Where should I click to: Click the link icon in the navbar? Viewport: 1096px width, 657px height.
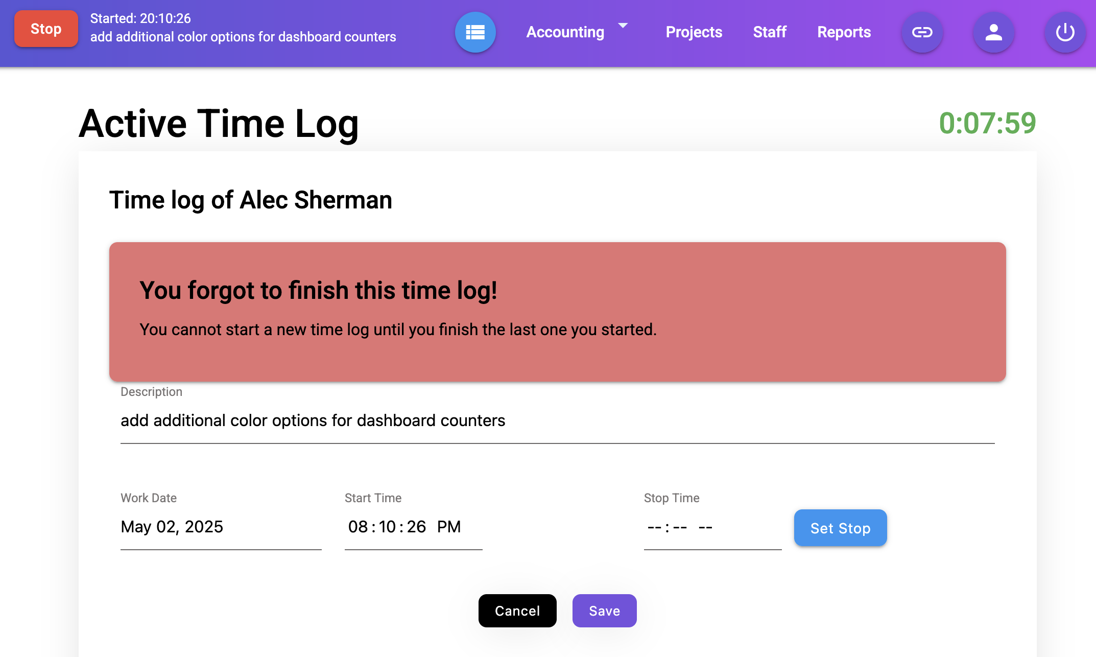pyautogui.click(x=922, y=32)
